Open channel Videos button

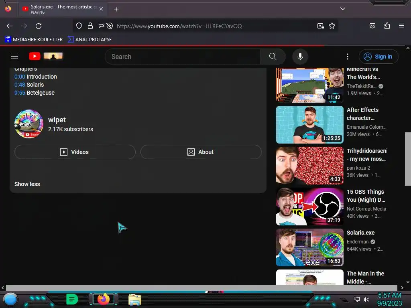75,152
